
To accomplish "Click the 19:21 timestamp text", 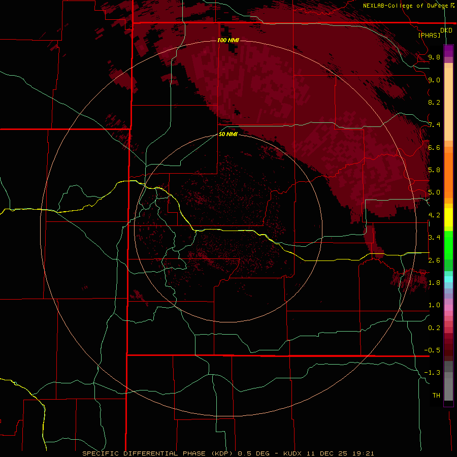I will coord(363,453).
